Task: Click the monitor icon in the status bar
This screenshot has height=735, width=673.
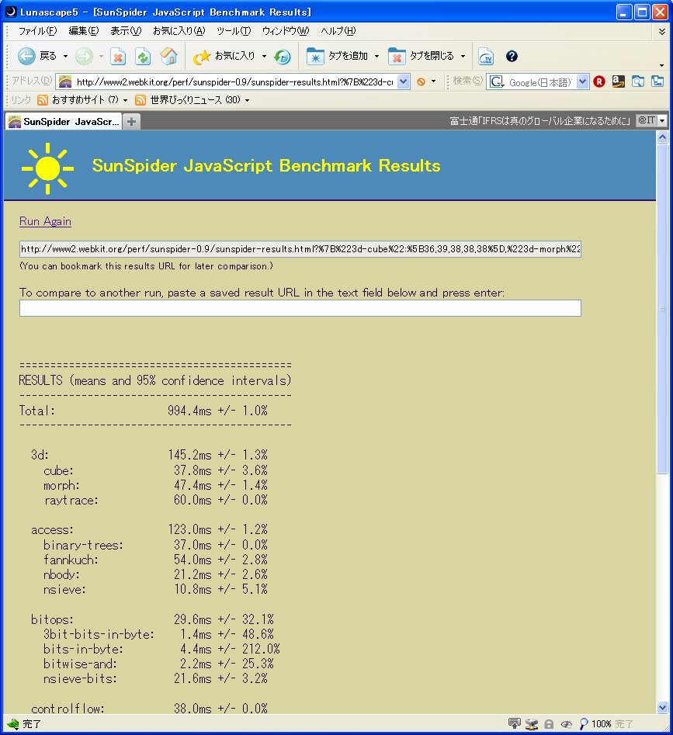Action: [x=515, y=723]
